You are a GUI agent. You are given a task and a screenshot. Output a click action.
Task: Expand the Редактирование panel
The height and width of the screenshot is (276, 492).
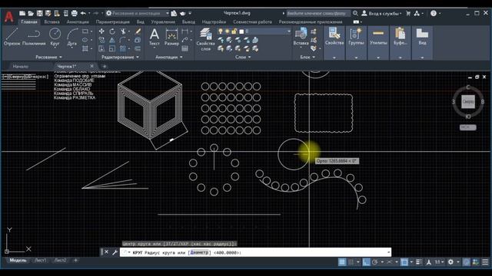[x=120, y=57]
